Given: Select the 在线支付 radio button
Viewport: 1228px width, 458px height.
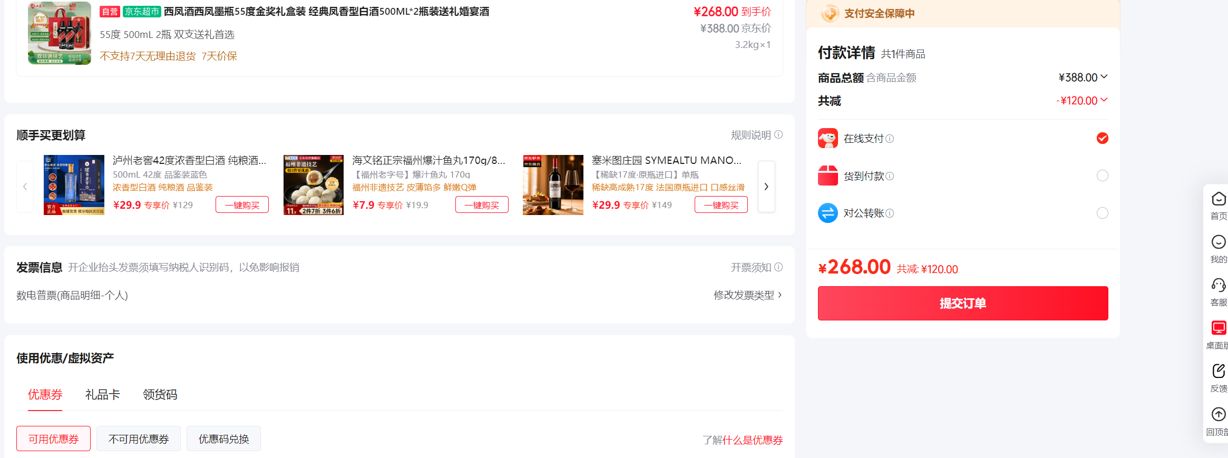Looking at the screenshot, I should 1103,138.
